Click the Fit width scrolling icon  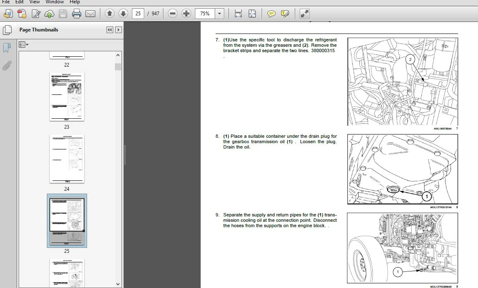click(x=238, y=13)
